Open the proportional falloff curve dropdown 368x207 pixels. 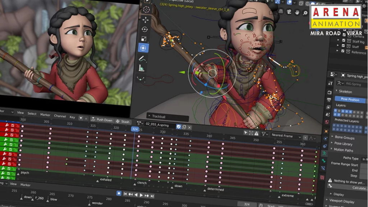coord(312,138)
